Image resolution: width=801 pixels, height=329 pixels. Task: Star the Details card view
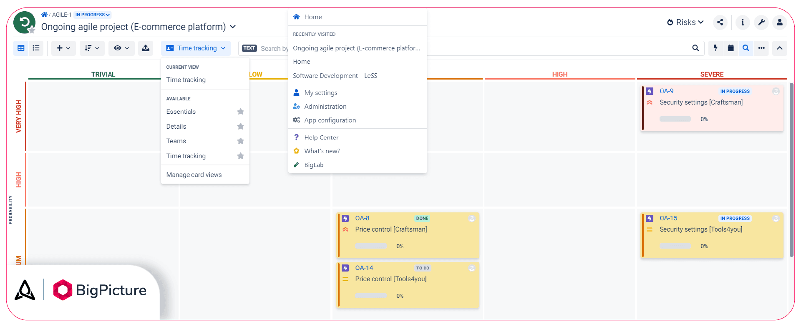coord(240,126)
